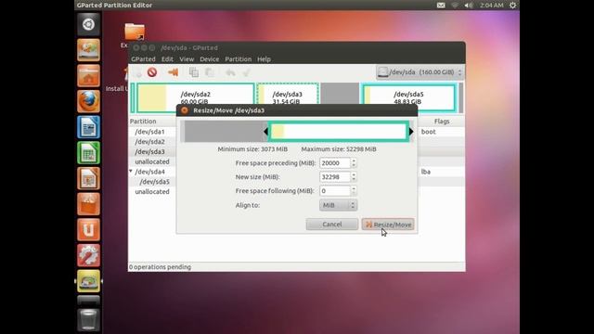Select the last unallocated row in partition list
Image resolution: width=594 pixels, height=334 pixels.
click(152, 192)
